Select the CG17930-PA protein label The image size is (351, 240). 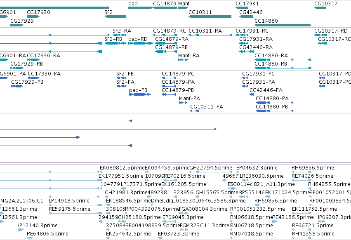coord(44,74)
